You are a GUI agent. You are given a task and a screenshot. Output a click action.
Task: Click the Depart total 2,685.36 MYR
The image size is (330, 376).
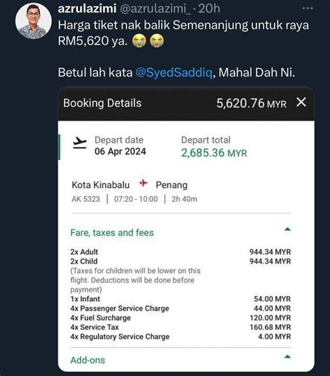(x=214, y=152)
